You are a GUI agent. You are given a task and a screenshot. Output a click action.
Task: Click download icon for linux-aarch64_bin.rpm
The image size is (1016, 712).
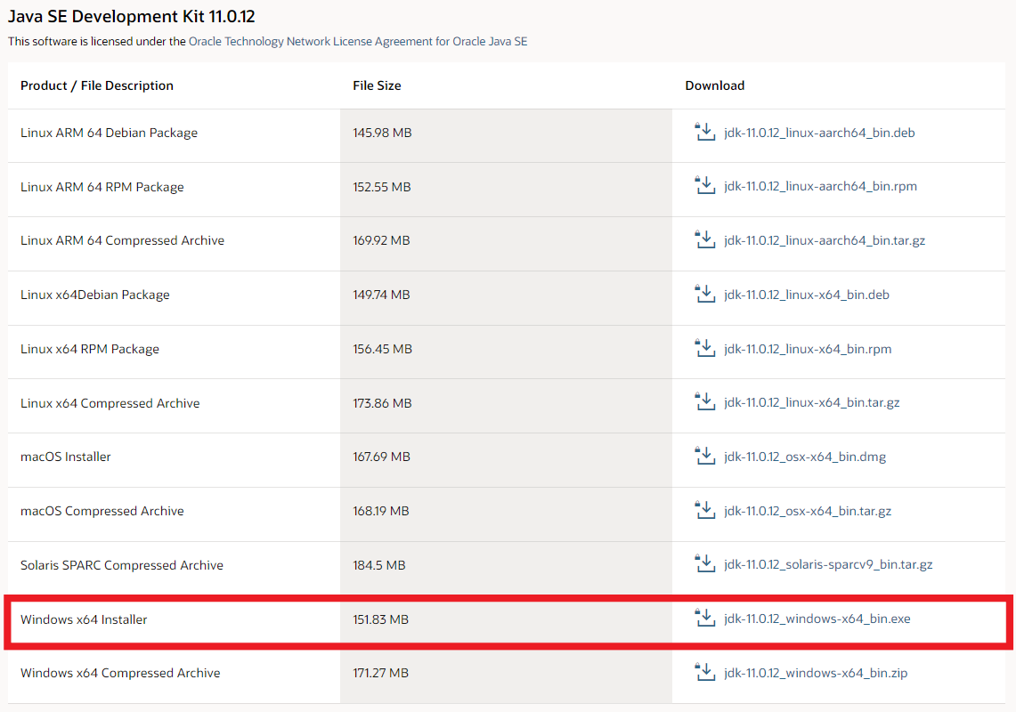pyautogui.click(x=704, y=185)
